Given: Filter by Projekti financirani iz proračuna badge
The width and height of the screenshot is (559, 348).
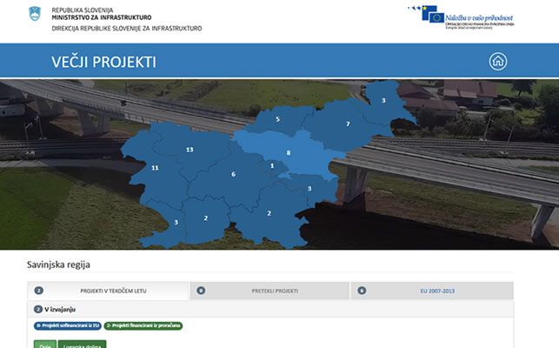Looking at the screenshot, I should [143, 326].
